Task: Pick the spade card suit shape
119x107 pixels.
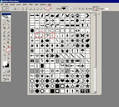Action: click(x=68, y=81)
